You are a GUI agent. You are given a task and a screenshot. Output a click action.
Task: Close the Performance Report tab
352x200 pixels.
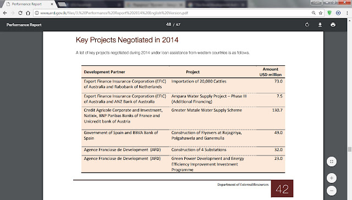pyautogui.click(x=52, y=4)
